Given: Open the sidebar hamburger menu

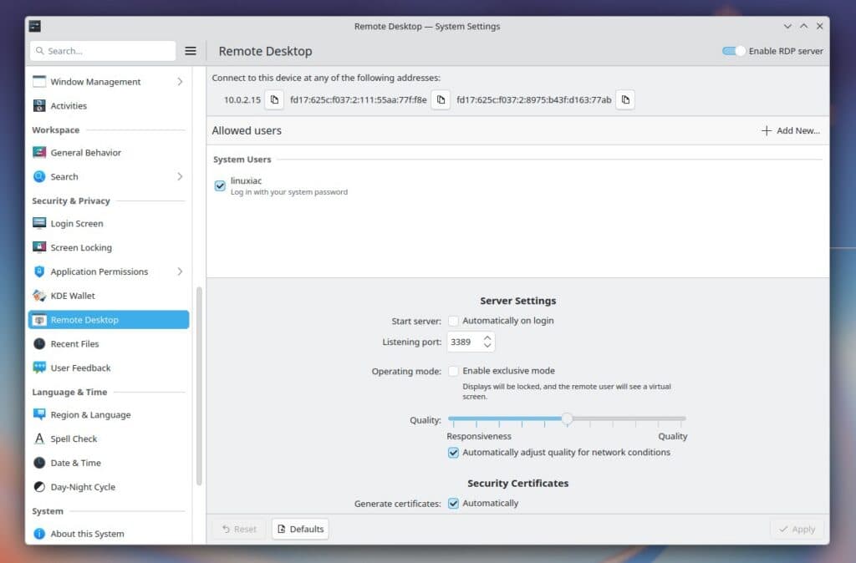Looking at the screenshot, I should (x=191, y=51).
